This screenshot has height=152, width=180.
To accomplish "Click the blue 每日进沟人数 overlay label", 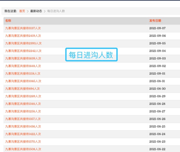I will coord(91,55).
